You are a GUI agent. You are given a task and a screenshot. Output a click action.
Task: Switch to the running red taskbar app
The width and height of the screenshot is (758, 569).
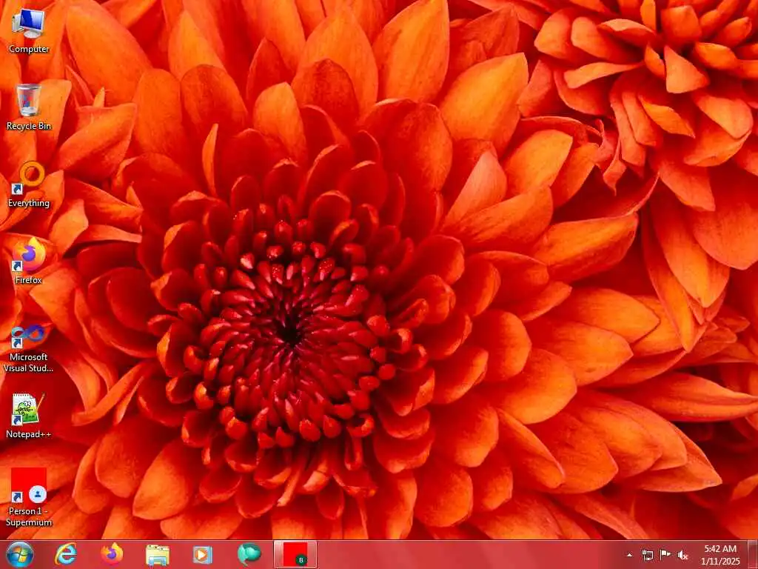pyautogui.click(x=295, y=554)
